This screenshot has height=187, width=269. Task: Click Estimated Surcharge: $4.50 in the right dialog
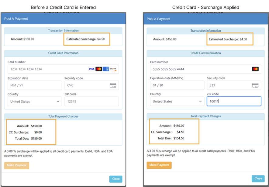(228, 39)
